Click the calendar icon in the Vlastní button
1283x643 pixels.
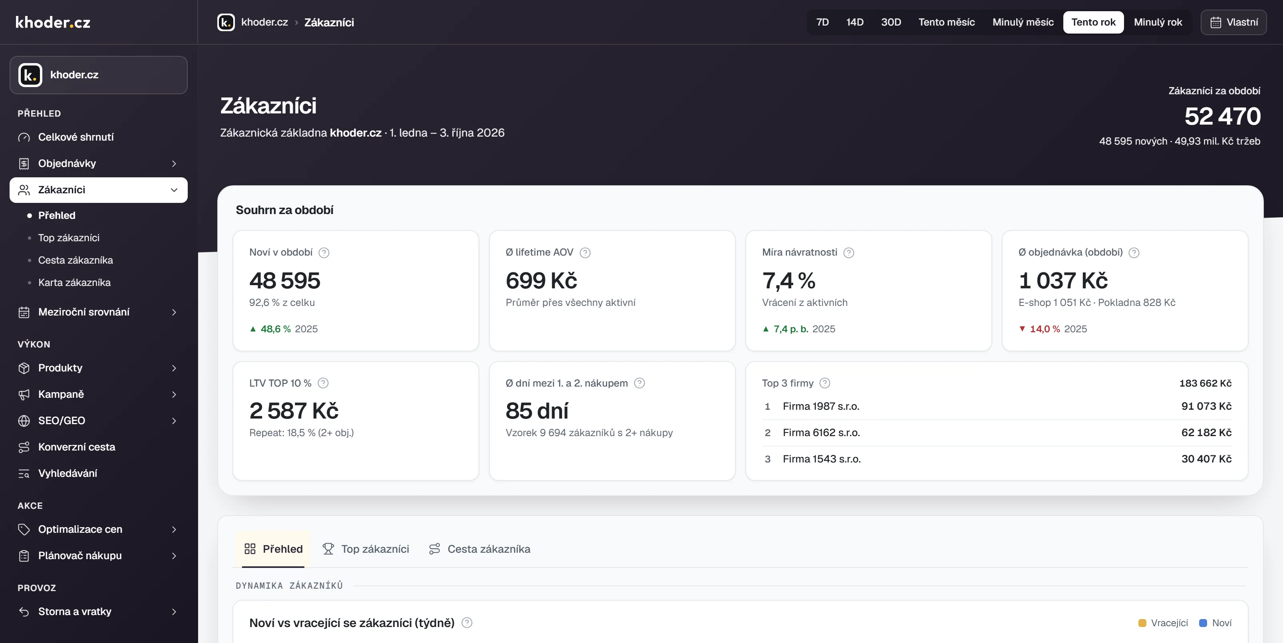pos(1216,22)
